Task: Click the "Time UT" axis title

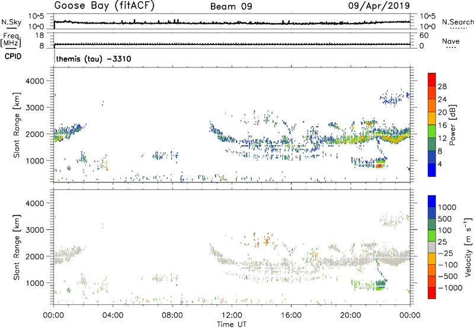Action: [232, 324]
